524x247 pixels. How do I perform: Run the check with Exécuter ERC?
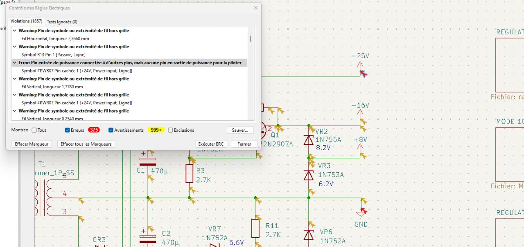[x=211, y=144]
